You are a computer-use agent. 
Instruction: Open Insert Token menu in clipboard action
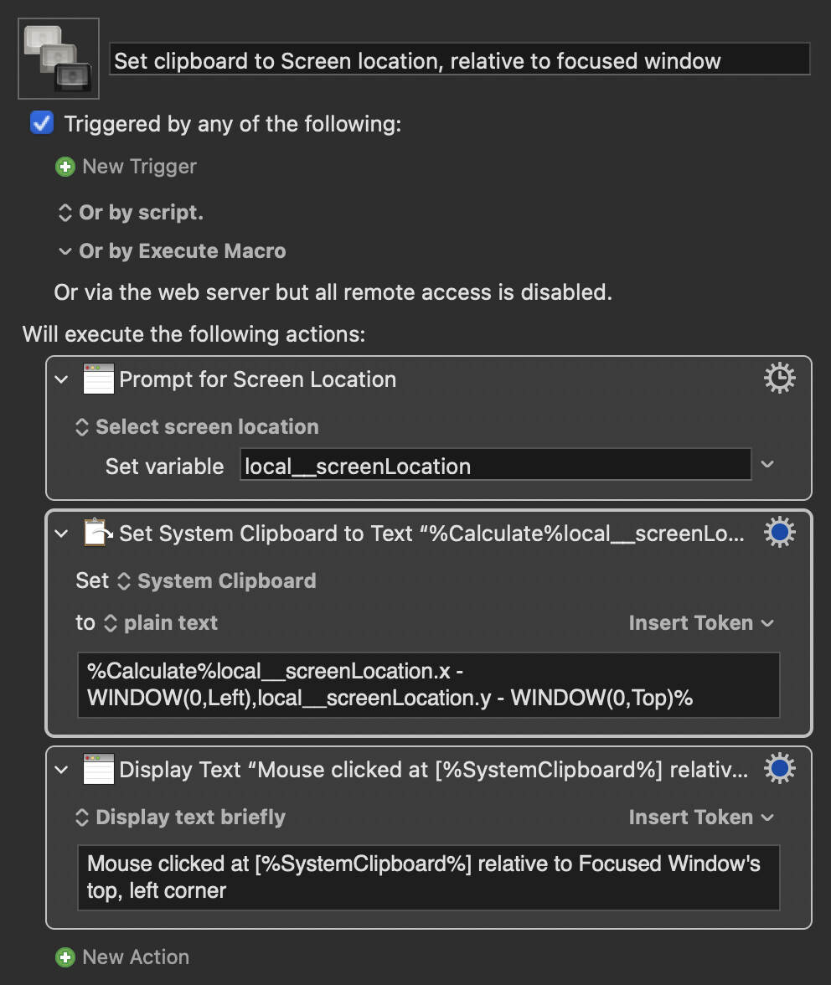pos(701,622)
